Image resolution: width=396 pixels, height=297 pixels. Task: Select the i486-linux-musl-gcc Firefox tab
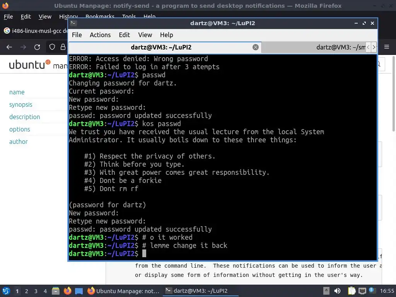pos(35,31)
